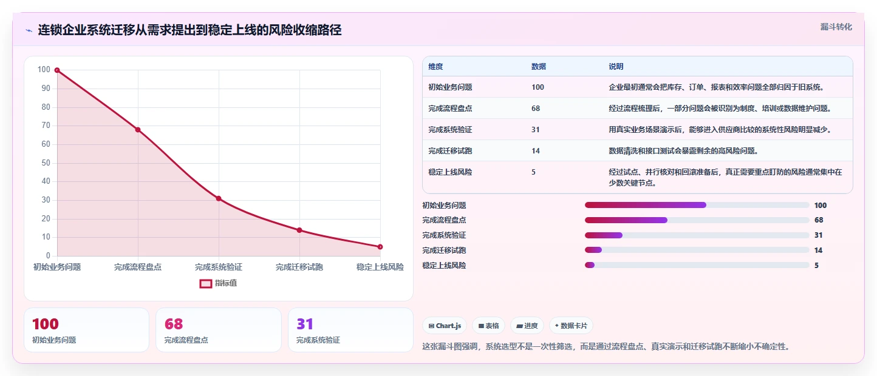Click the chart data point at 稳定上线风险
The height and width of the screenshot is (376, 877).
[x=380, y=247]
